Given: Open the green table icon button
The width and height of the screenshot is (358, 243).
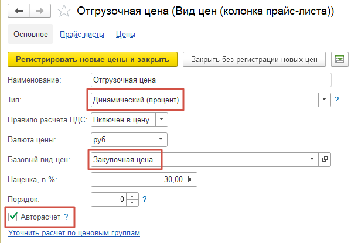Looking at the screenshot, I should pos(339,59).
